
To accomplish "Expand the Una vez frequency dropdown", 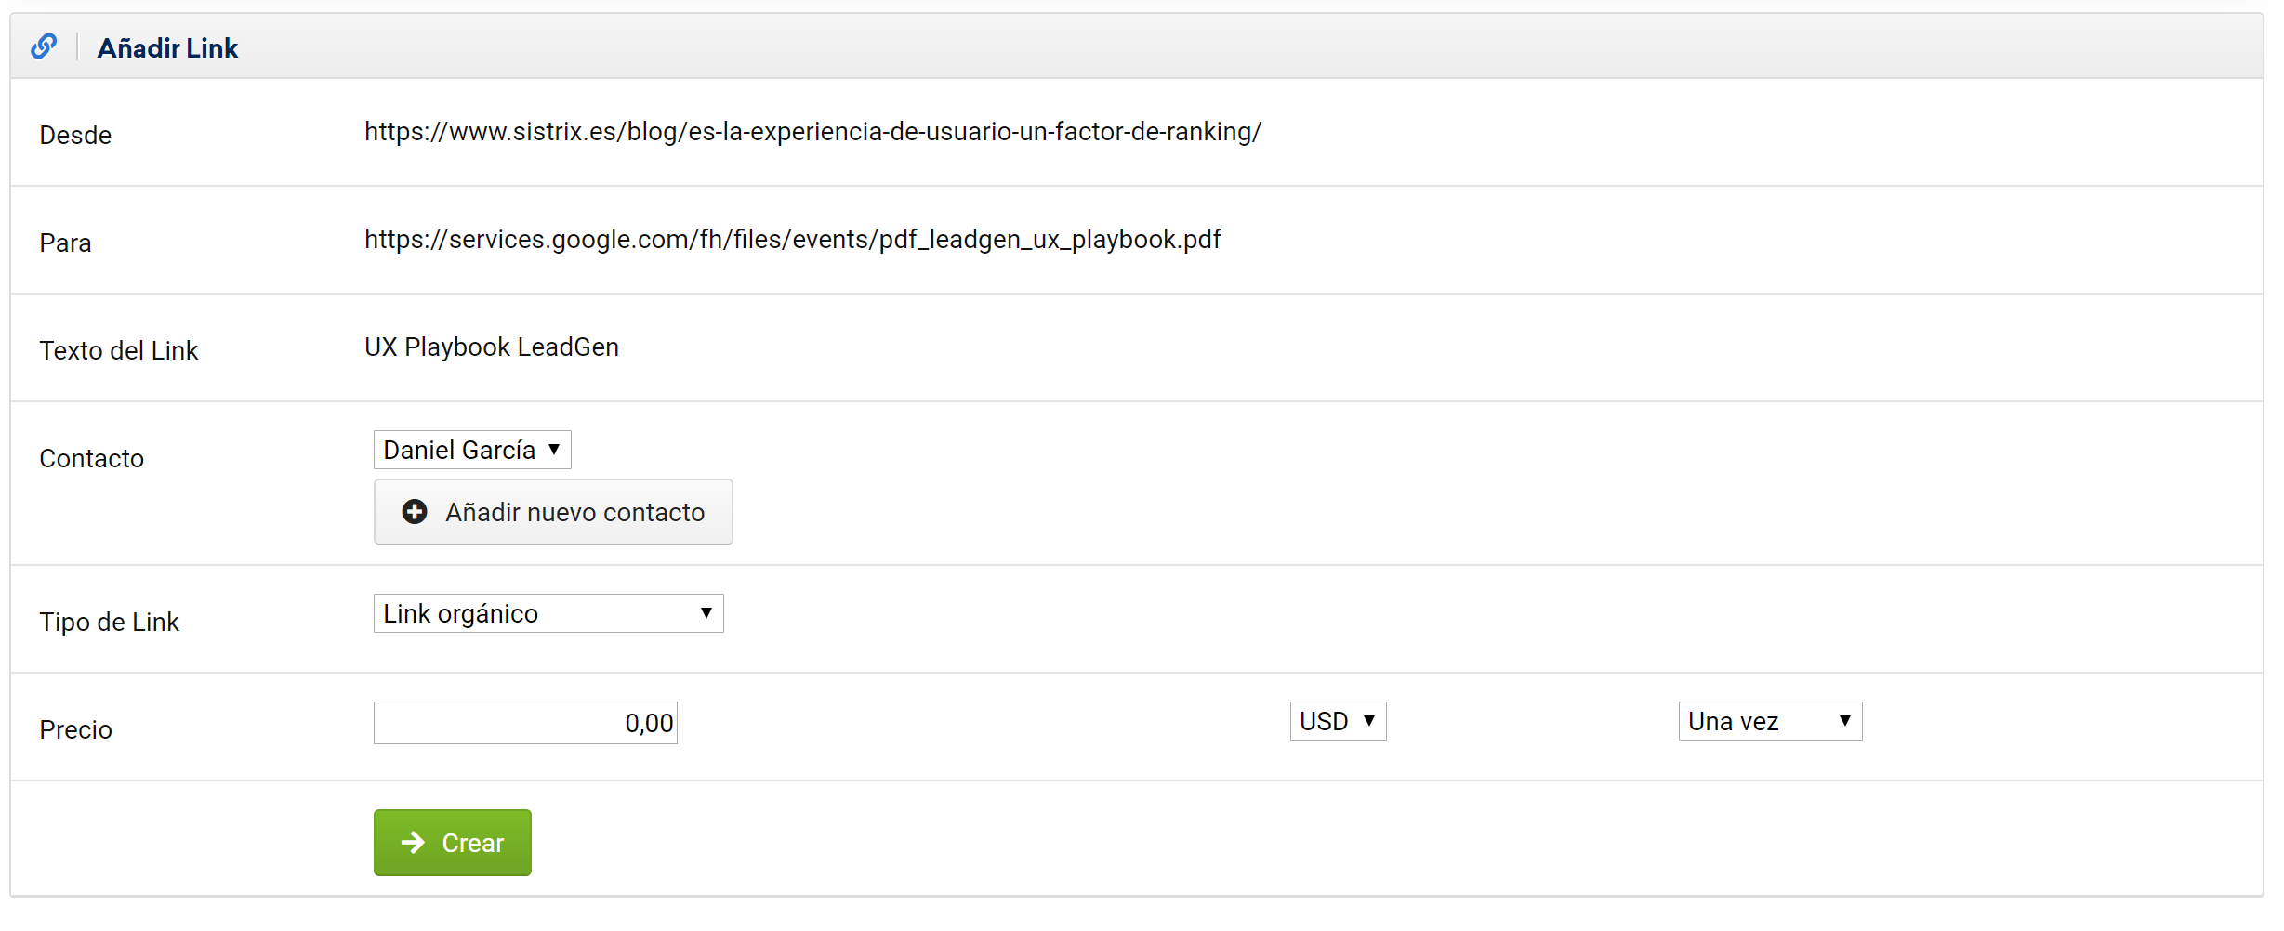I will (1770, 721).
